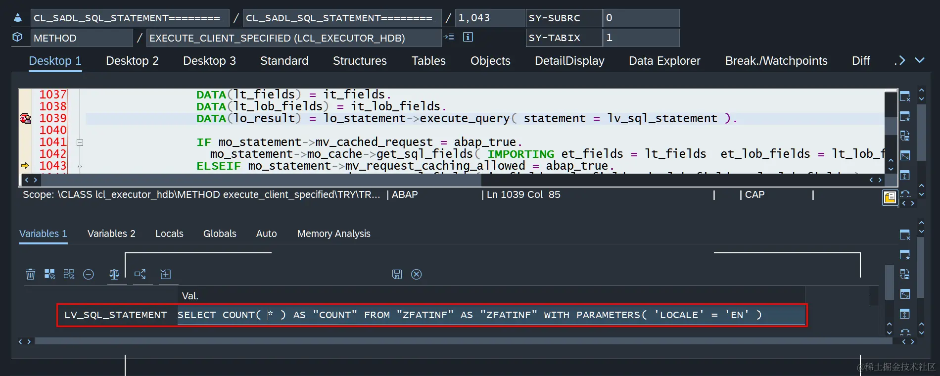Viewport: 940px width, 376px height.
Task: Select the Locals tab
Action: pyautogui.click(x=169, y=234)
